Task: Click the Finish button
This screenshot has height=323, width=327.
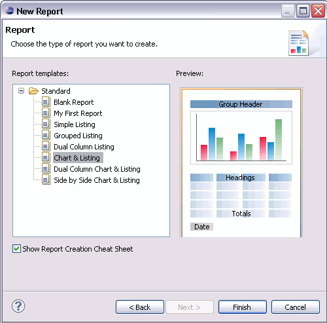Action: point(243,307)
